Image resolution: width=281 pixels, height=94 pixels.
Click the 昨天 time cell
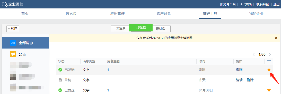(202, 80)
